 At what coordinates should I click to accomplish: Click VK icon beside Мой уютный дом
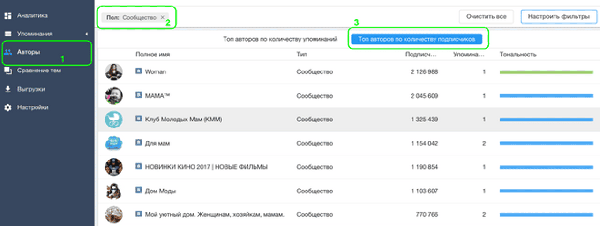(x=139, y=213)
